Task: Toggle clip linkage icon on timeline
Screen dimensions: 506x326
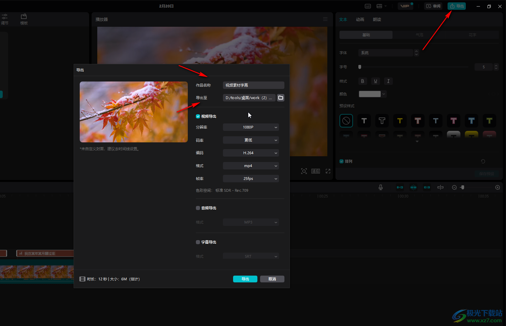Action: pyautogui.click(x=427, y=187)
